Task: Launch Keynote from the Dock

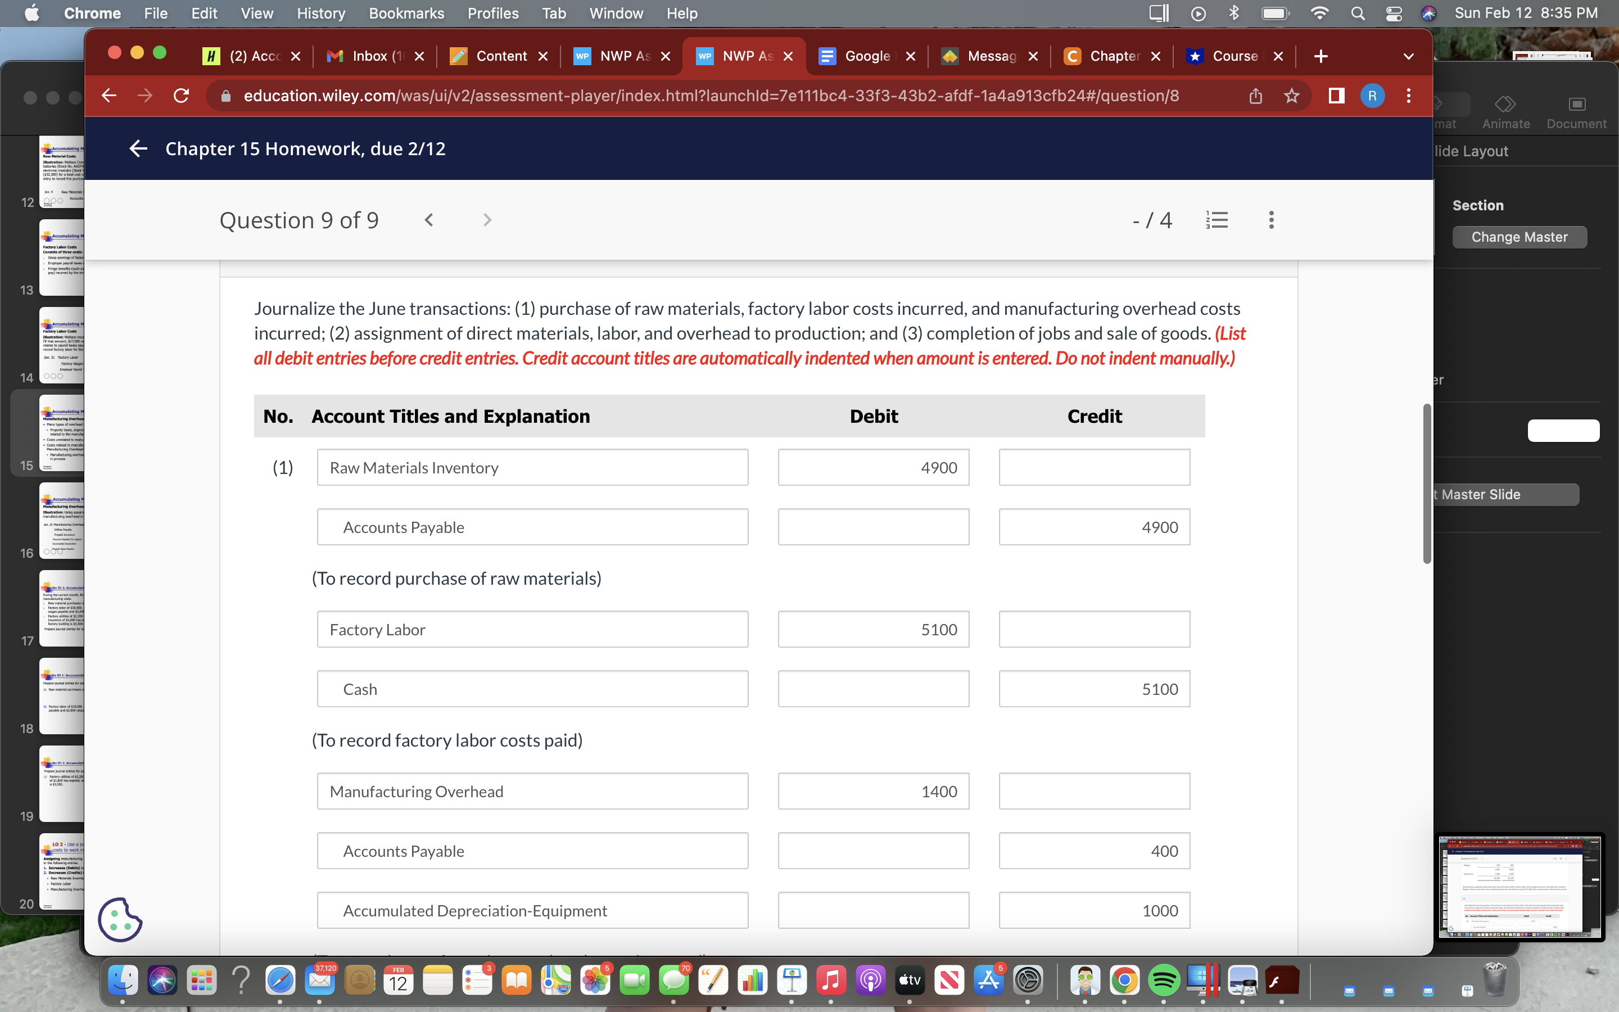Action: (792, 980)
